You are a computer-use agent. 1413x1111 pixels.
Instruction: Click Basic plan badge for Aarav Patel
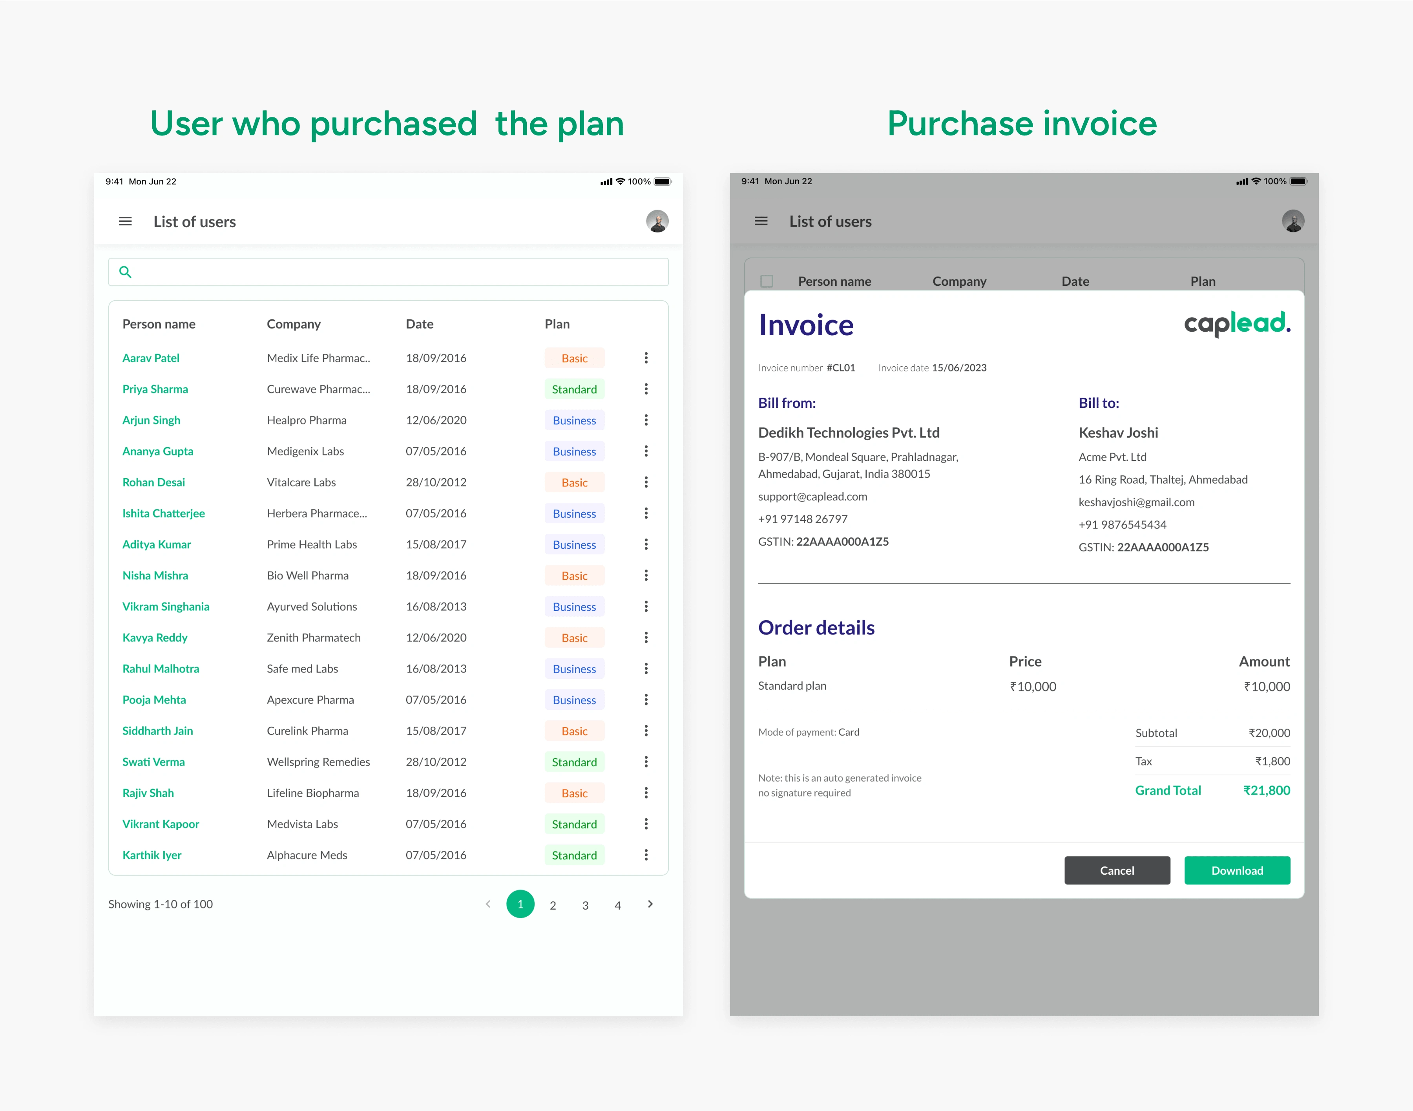574,358
